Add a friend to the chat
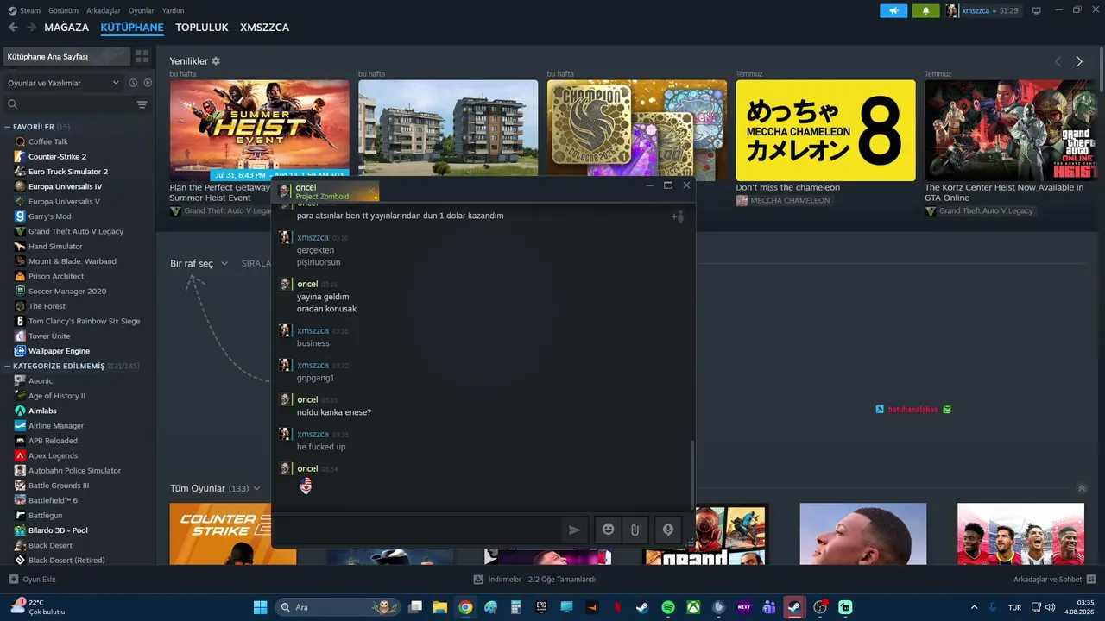This screenshot has height=621, width=1105. tap(678, 216)
